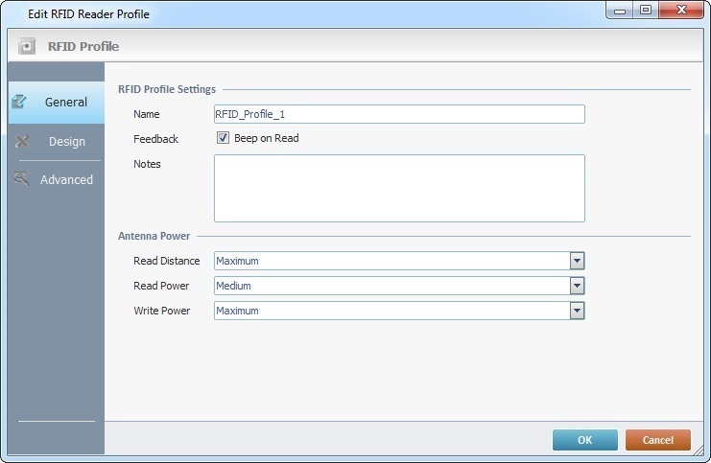This screenshot has height=463, width=711.
Task: Switch to the Design tab
Action: click(x=66, y=142)
